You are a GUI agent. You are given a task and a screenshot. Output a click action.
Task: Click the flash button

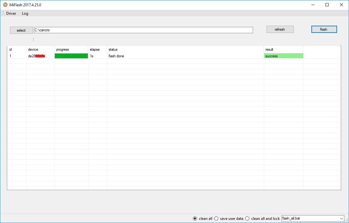pyautogui.click(x=324, y=29)
